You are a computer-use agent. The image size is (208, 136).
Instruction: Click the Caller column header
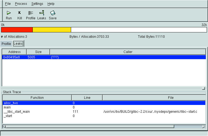(x=128, y=52)
